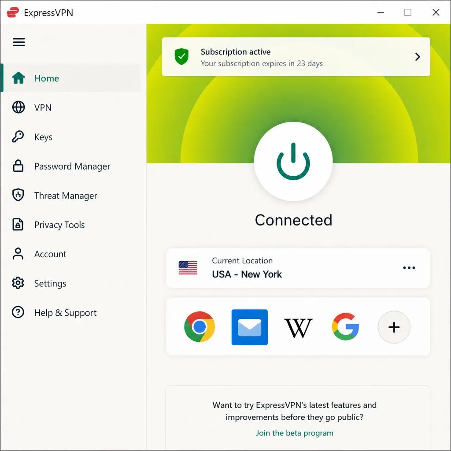The height and width of the screenshot is (451, 451).
Task: Click the ExpressVPN logo in title bar
Action: click(13, 12)
